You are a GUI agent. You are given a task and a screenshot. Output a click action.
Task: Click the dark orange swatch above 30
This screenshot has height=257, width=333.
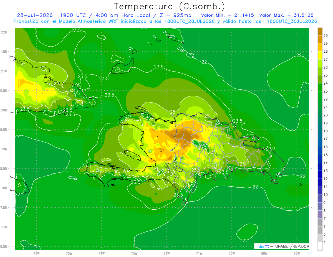320,32
